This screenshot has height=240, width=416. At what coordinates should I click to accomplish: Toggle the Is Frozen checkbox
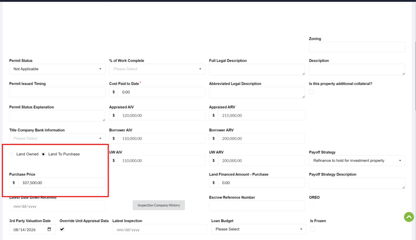click(x=312, y=229)
